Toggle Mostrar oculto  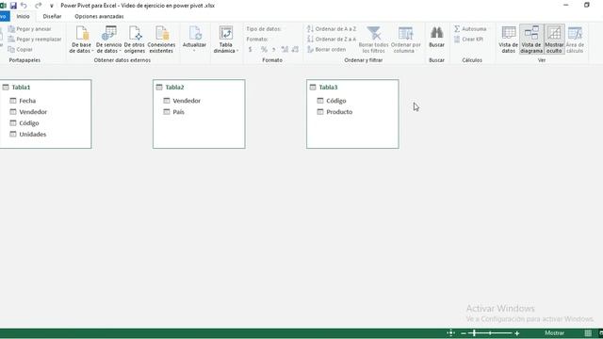tap(554, 40)
